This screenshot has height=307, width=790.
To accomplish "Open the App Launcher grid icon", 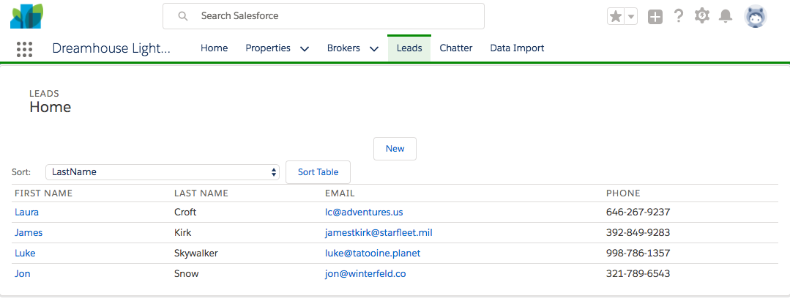I will pos(24,49).
